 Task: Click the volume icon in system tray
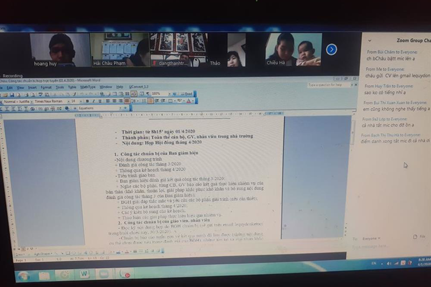(389, 263)
